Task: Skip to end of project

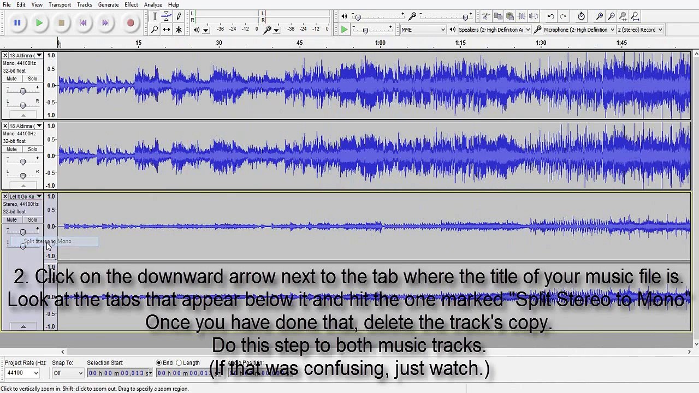Action: pyautogui.click(x=105, y=23)
